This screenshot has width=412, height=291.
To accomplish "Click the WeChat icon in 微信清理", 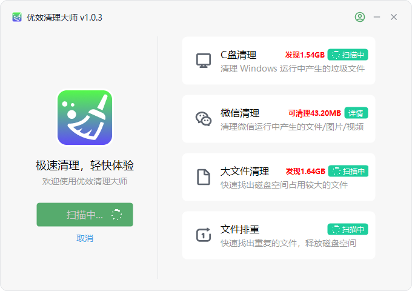I will click(204, 119).
